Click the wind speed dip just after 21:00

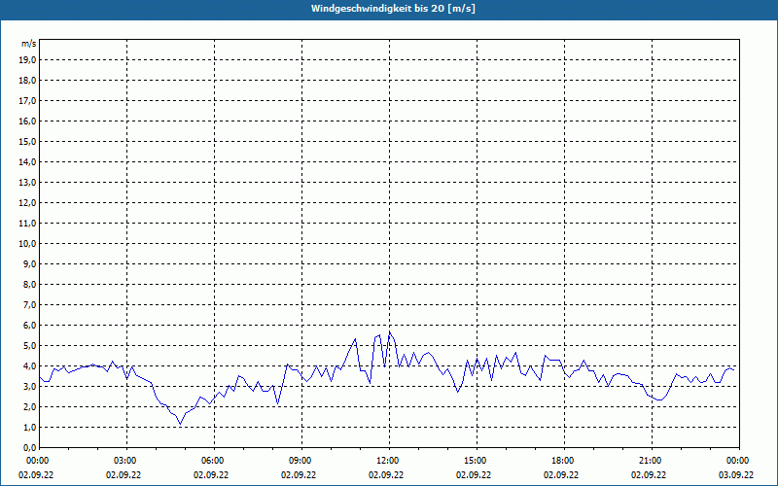(660, 400)
